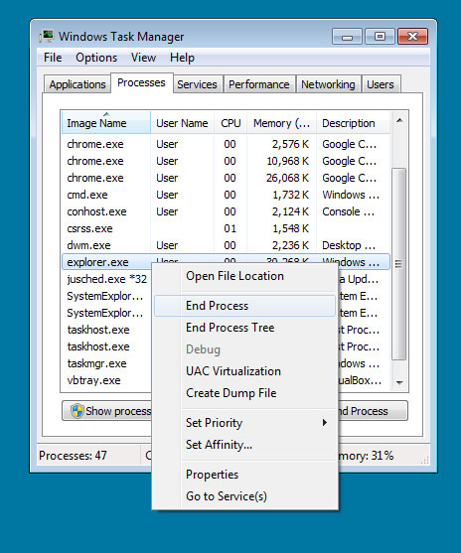Image resolution: width=461 pixels, height=553 pixels.
Task: Click the Task Manager title bar icon
Action: pos(47,37)
